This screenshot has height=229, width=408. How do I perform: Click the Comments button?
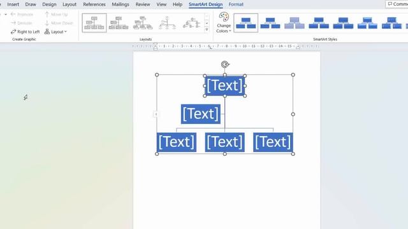coord(397,4)
